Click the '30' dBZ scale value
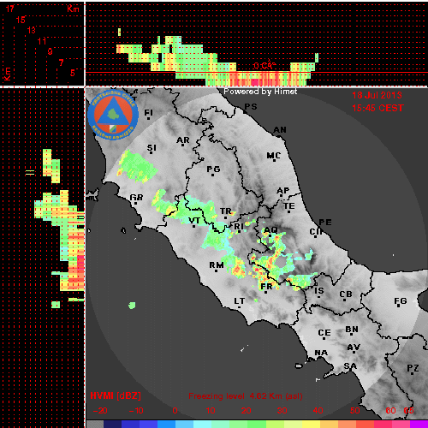Screen dimensions: 428x428 282,411
